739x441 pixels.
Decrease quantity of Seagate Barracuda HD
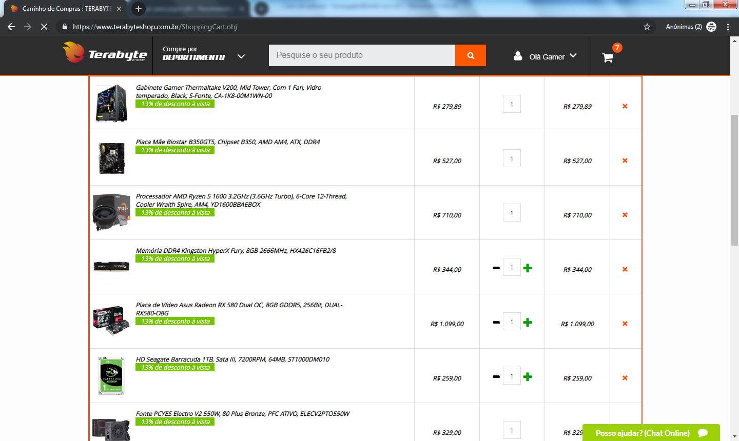point(496,376)
